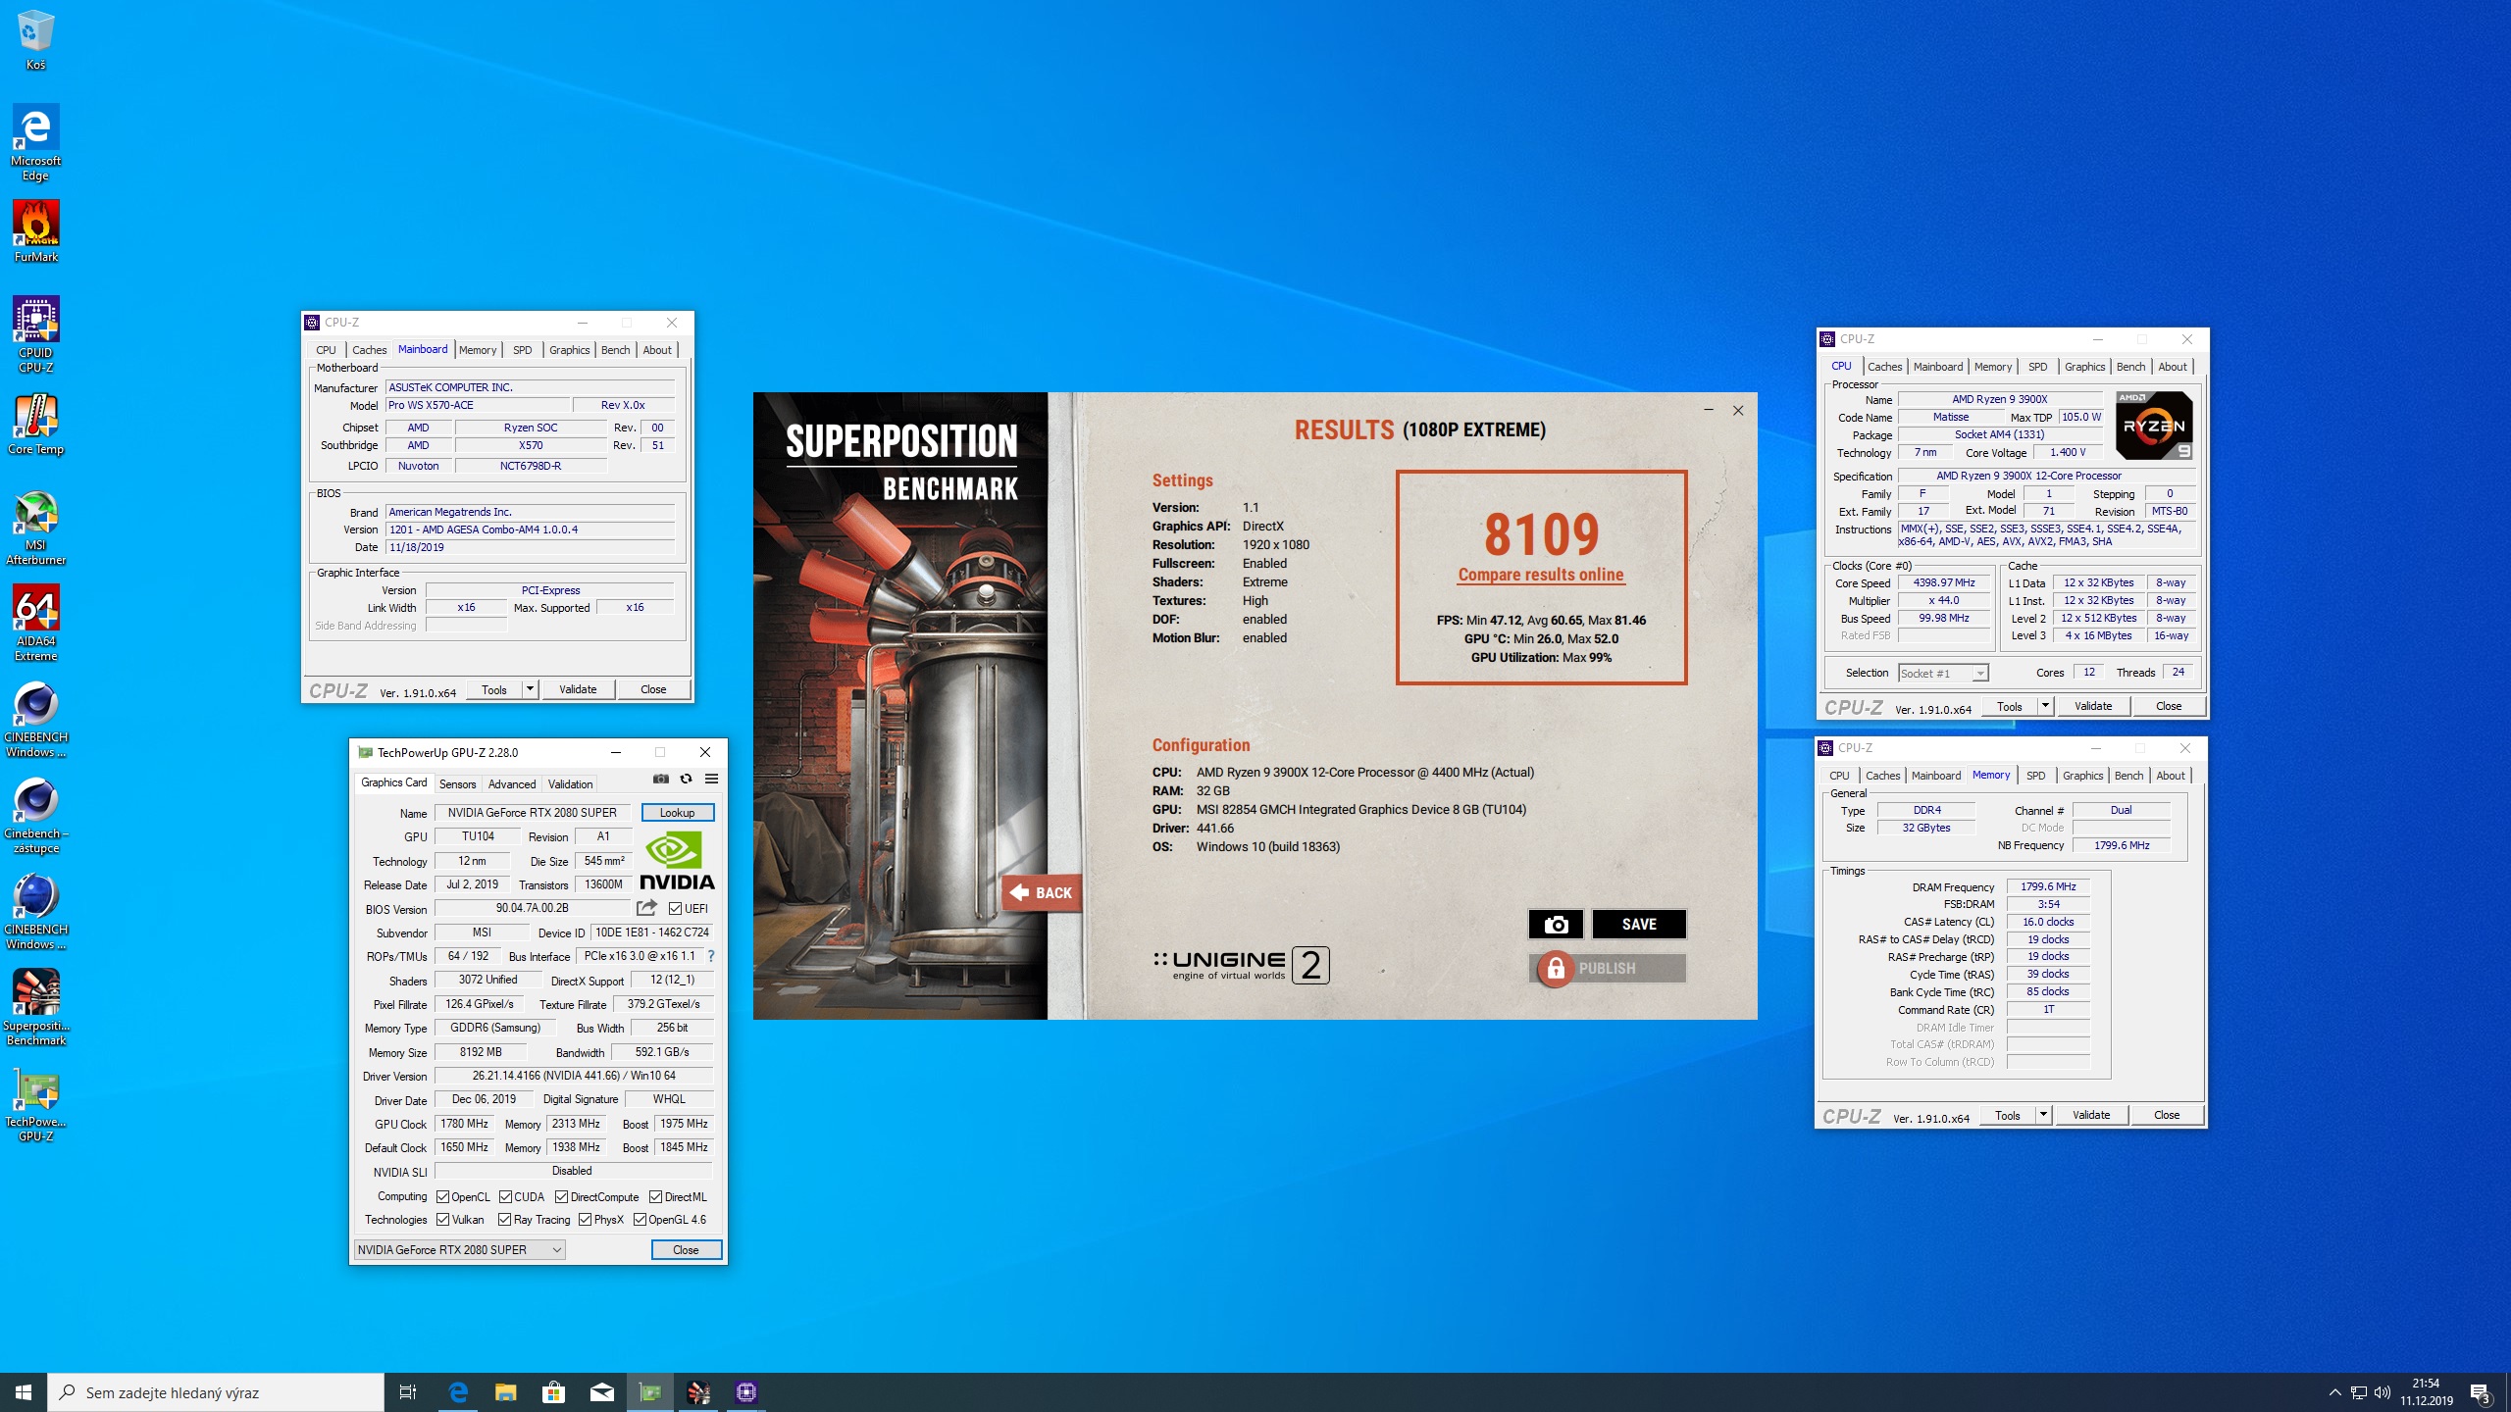
Task: Click the SAVE button in Superposition
Action: pyautogui.click(x=1639, y=924)
